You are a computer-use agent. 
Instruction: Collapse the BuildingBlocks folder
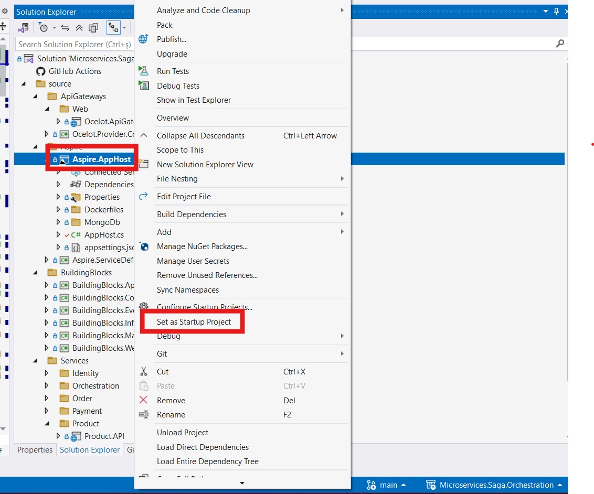coord(35,273)
